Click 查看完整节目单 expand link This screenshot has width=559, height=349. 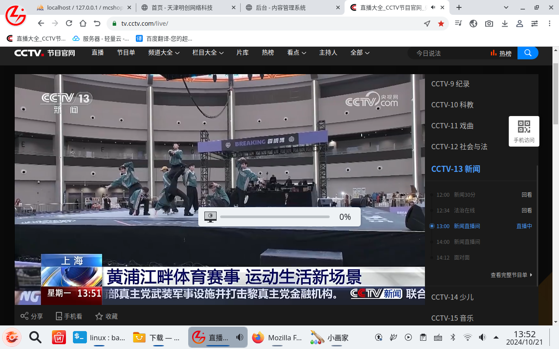click(x=511, y=275)
